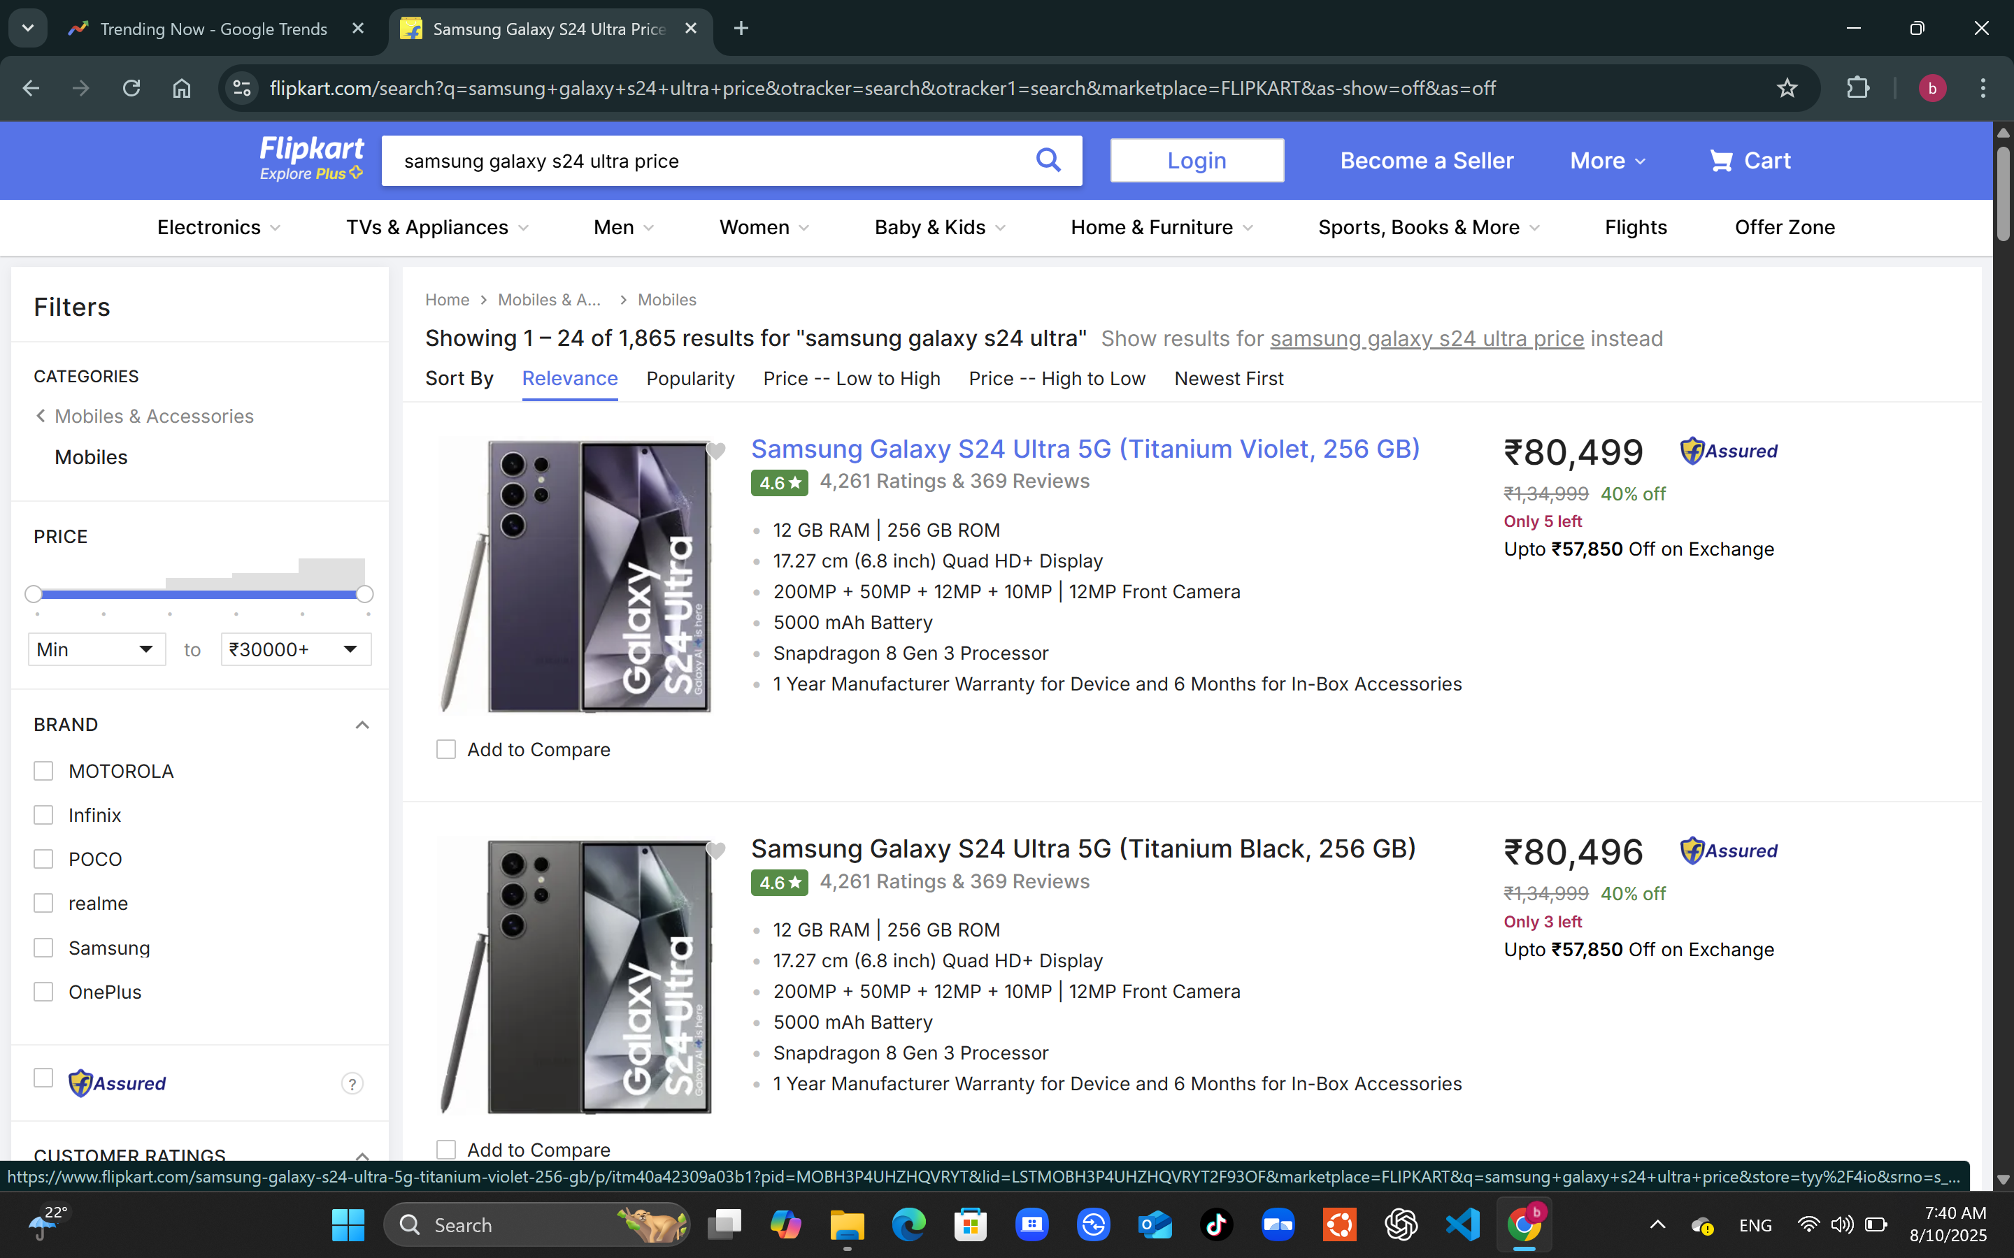Screen dimensions: 2014x1258
Task: Sort by Price -- High to Low
Action: tap(1057, 379)
